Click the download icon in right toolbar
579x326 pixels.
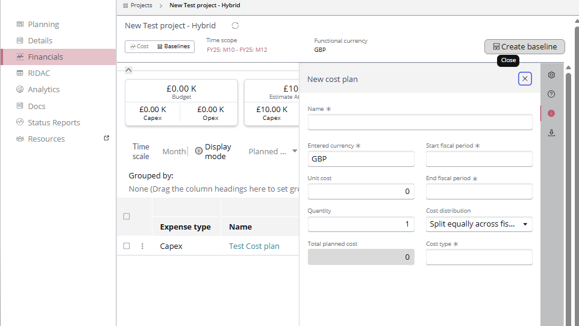551,133
